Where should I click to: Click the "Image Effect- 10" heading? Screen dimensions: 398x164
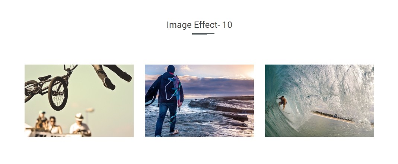[199, 25]
